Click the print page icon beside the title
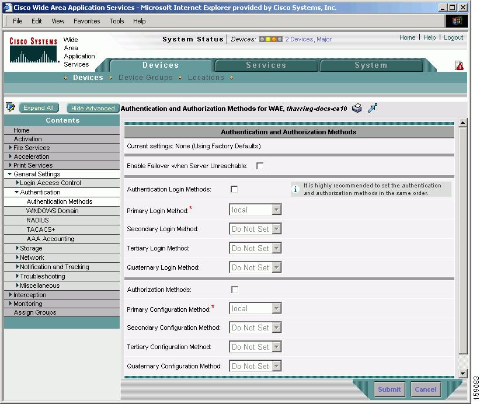This screenshot has height=404, width=480. pos(357,108)
